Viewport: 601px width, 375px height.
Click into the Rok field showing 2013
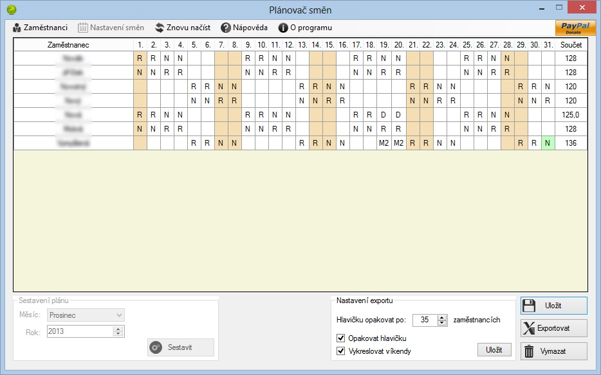tap(80, 331)
